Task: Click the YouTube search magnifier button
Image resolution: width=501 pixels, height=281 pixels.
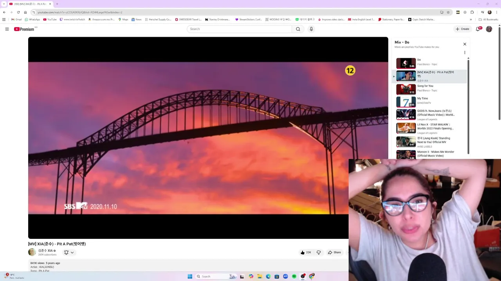Action: [298, 29]
